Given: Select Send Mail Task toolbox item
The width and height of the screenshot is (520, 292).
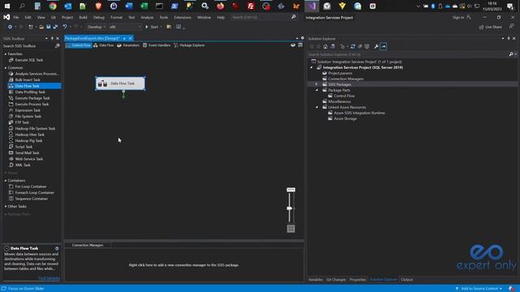Looking at the screenshot, I should pos(27,152).
